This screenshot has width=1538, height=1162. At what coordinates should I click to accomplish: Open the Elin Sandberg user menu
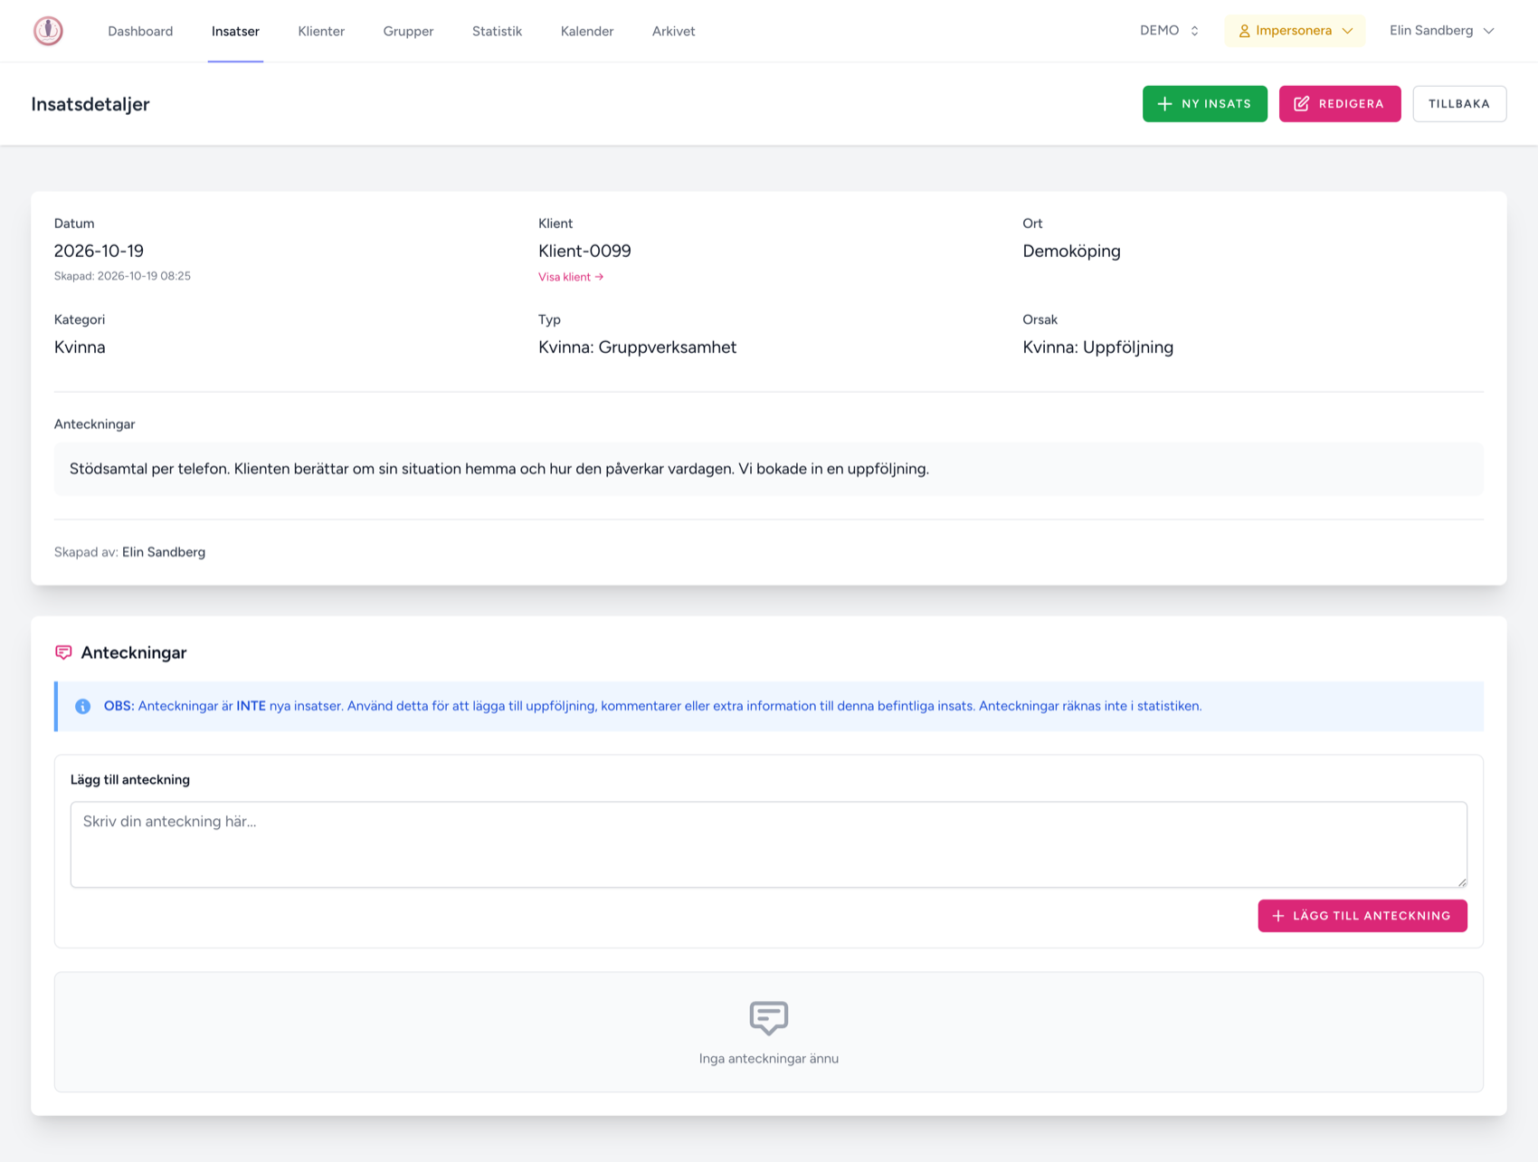tap(1441, 31)
